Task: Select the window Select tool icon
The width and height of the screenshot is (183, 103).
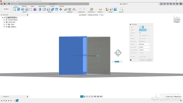Action: coord(121,9)
